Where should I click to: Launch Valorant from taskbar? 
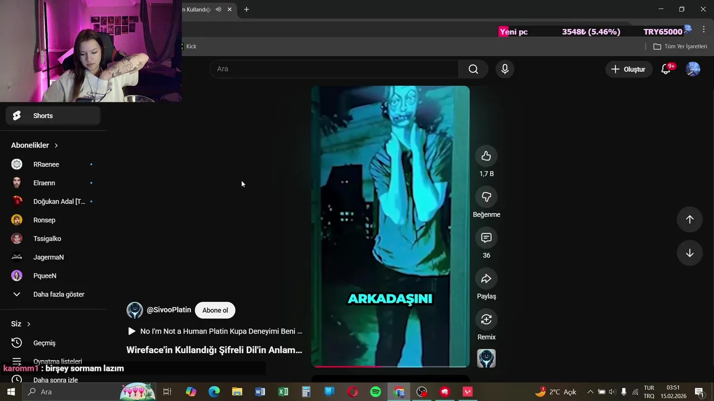[467, 392]
